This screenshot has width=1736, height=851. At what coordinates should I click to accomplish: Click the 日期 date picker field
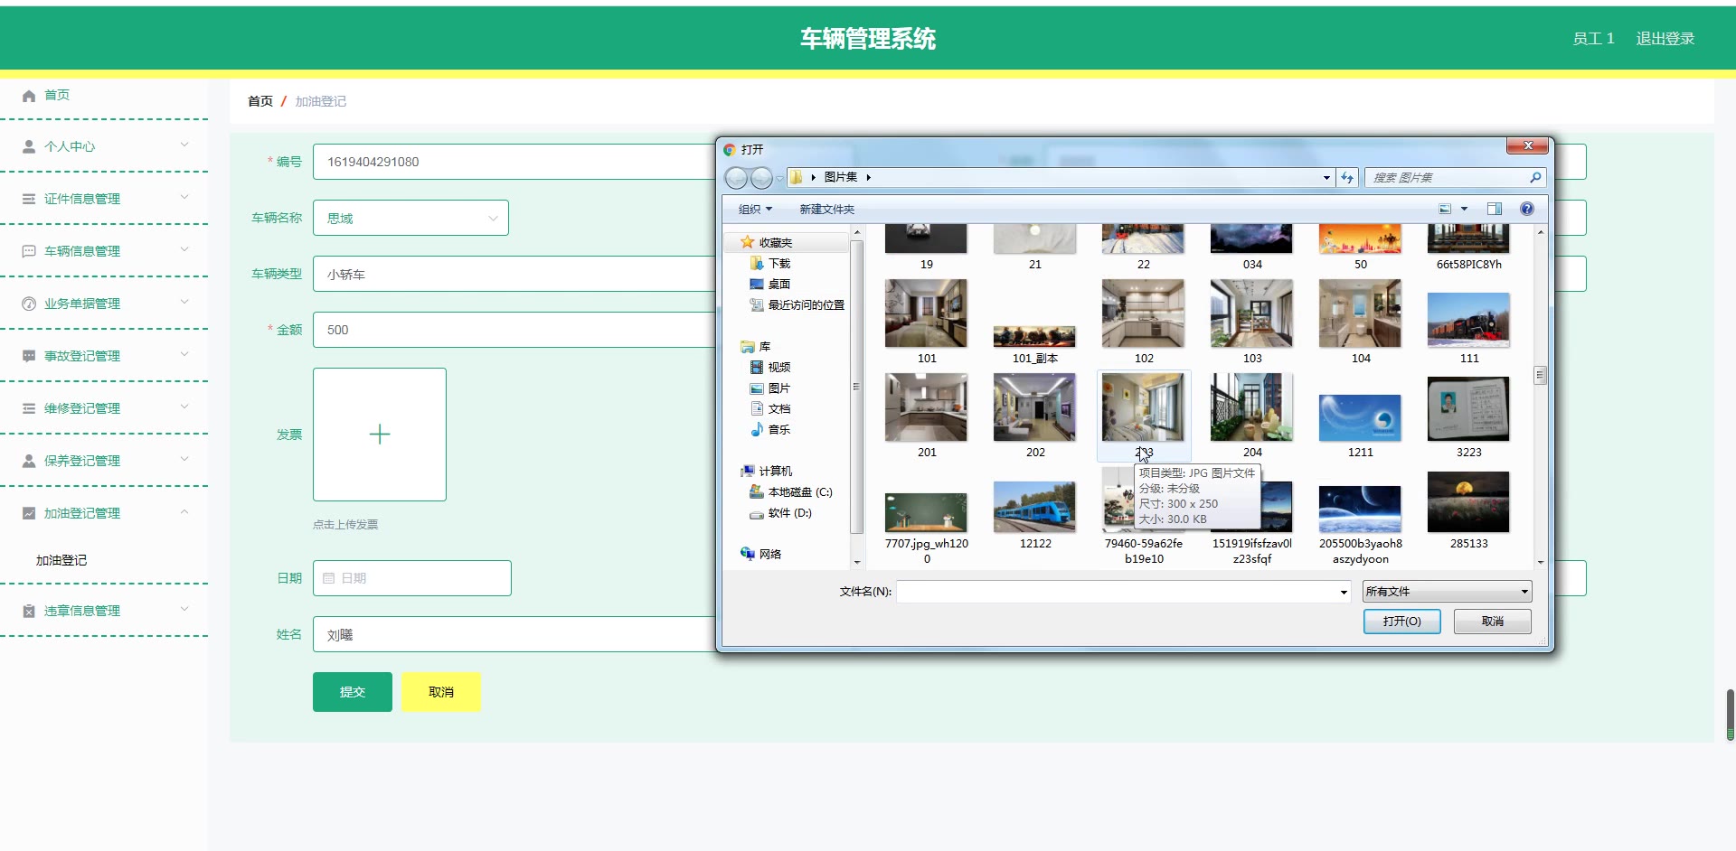coord(412,578)
